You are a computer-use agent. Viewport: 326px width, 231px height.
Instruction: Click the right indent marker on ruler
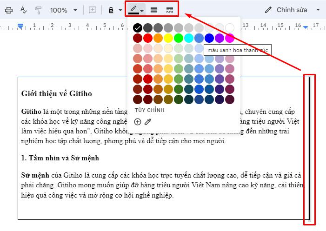[x=306, y=27]
